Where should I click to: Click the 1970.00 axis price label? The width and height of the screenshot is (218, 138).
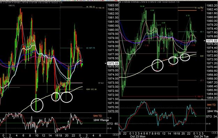pyautogui.click(x=113, y=111)
